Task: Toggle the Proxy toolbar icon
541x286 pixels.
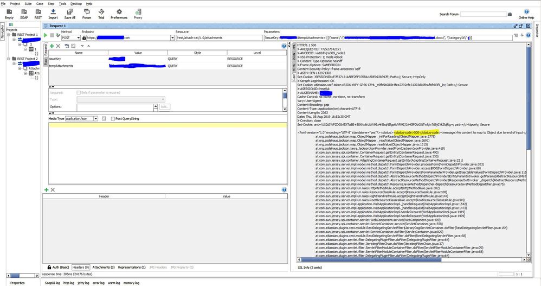Action: click(138, 14)
